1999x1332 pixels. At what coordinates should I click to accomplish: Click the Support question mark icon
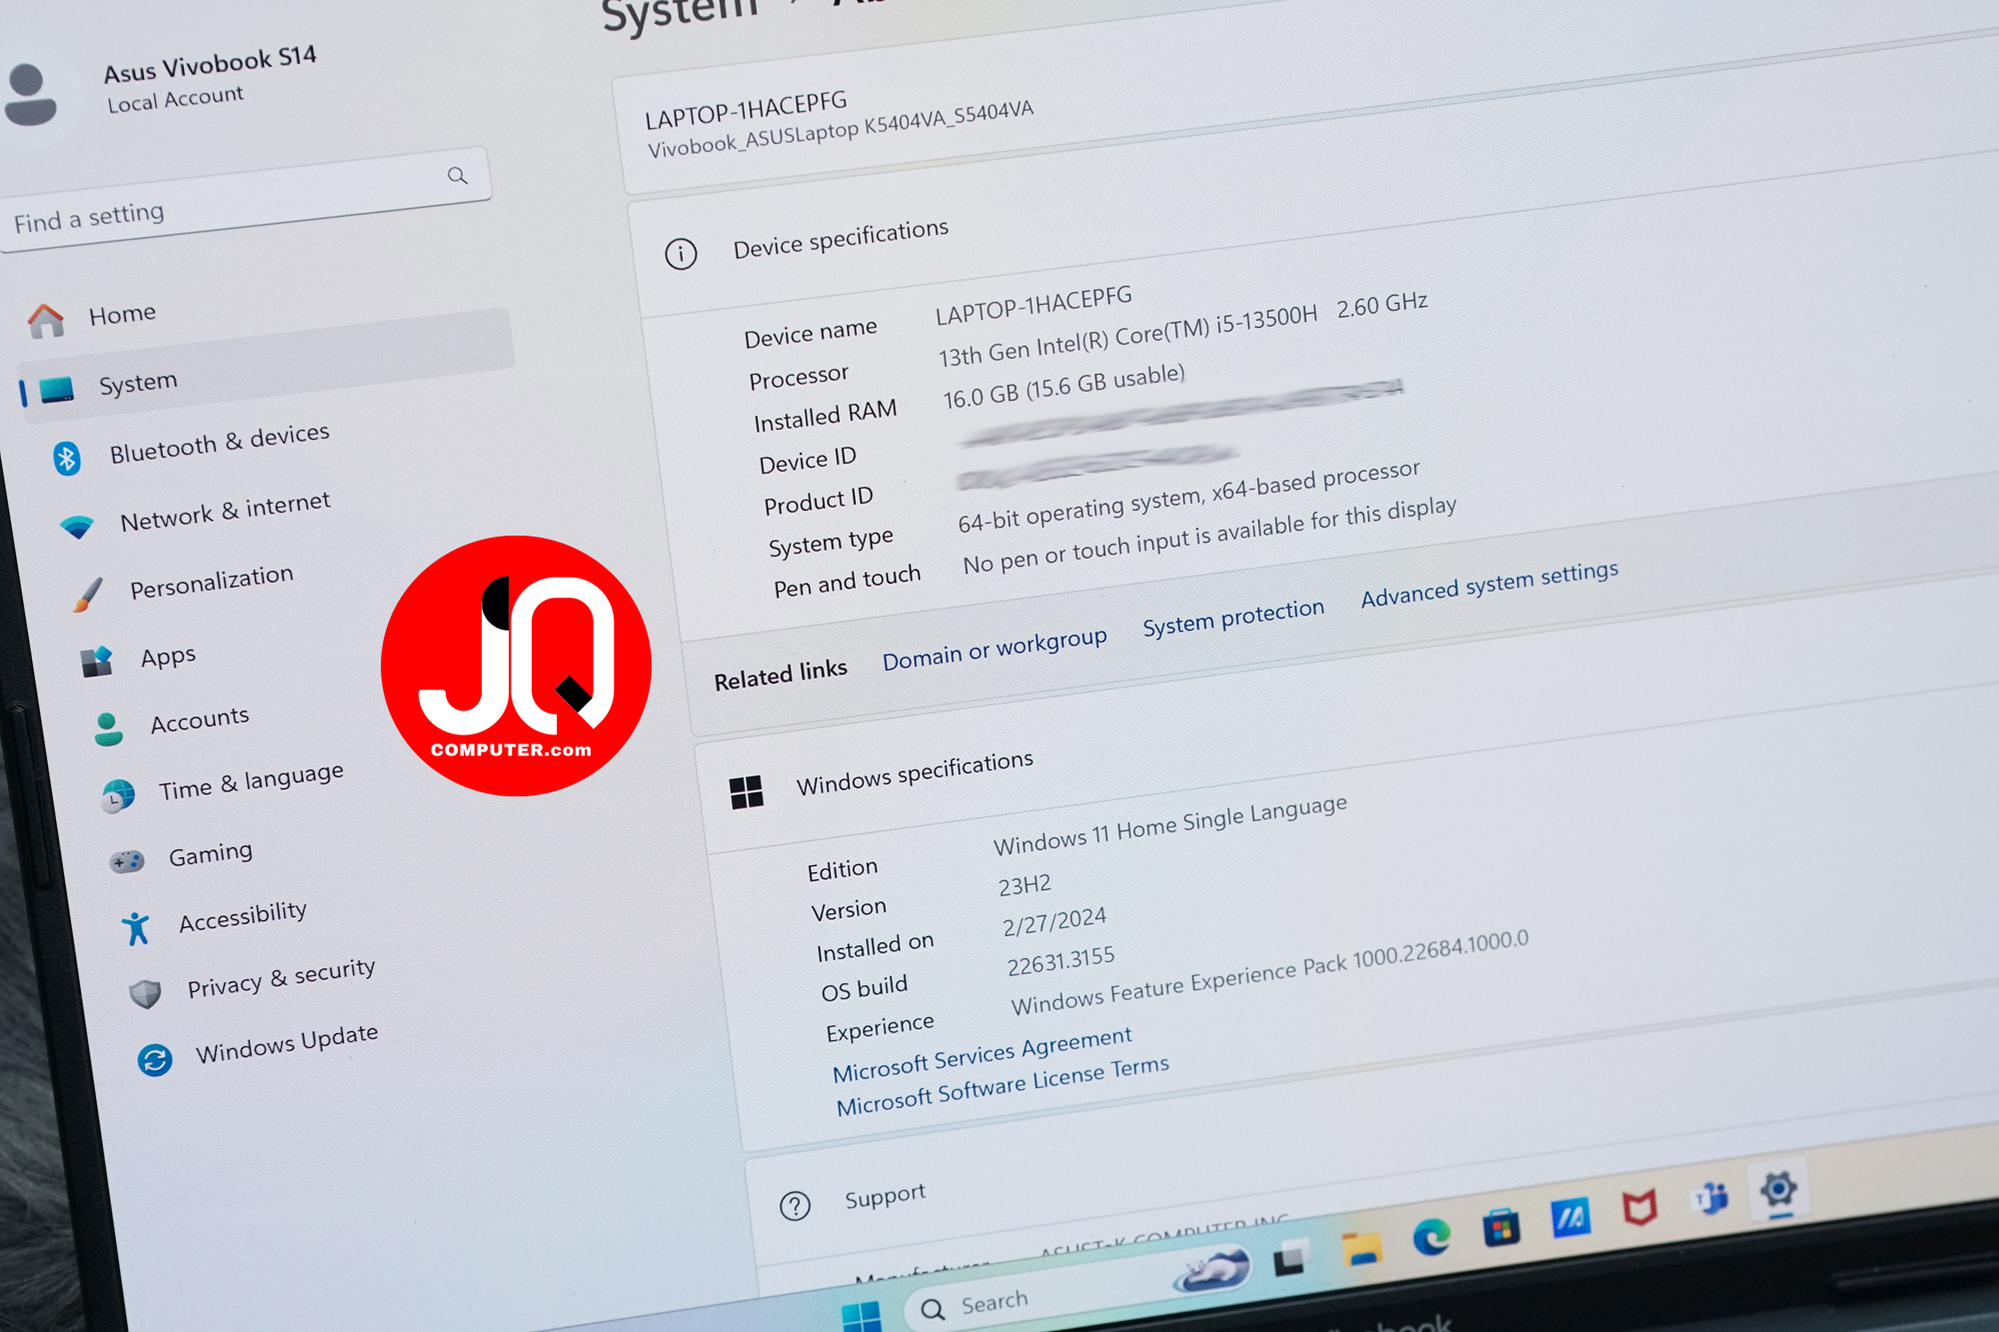[x=795, y=1206]
